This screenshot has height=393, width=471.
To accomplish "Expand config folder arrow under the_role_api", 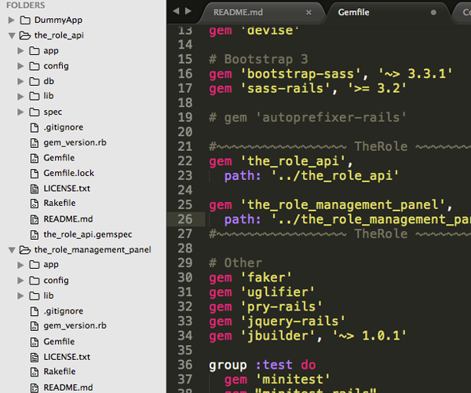I will pyautogui.click(x=20, y=66).
